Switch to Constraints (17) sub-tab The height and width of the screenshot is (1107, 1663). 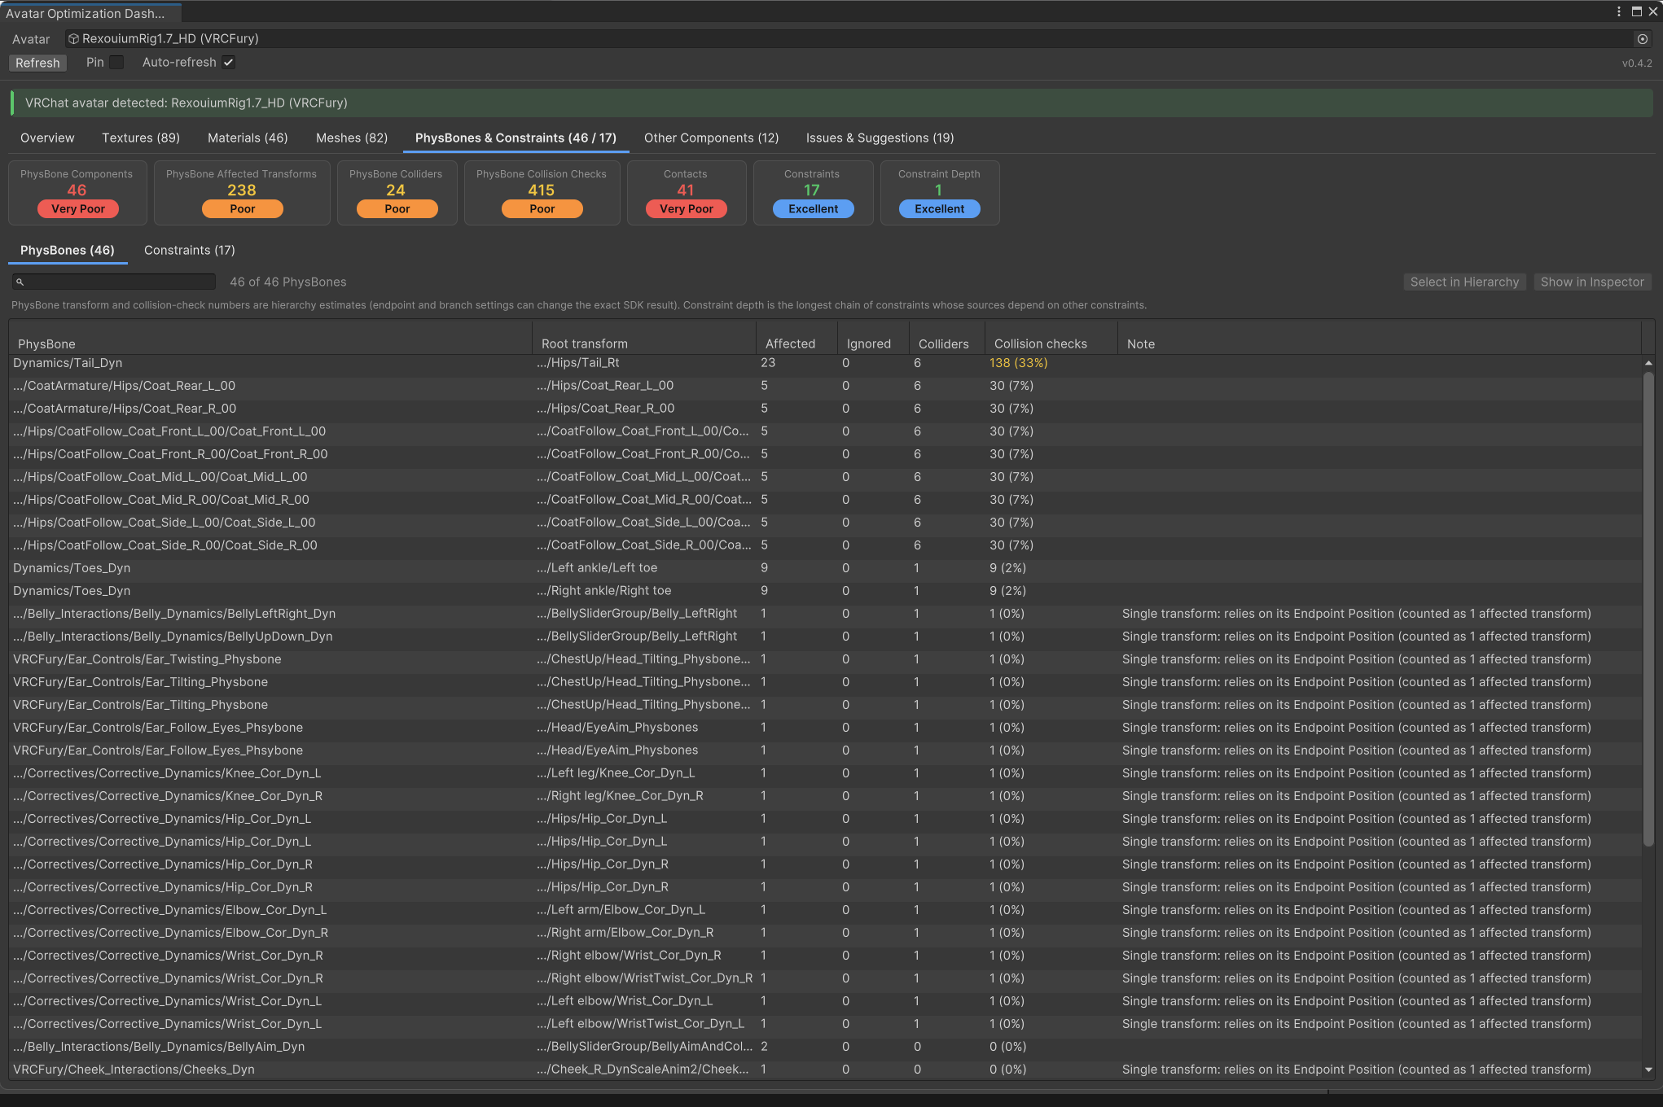189,250
